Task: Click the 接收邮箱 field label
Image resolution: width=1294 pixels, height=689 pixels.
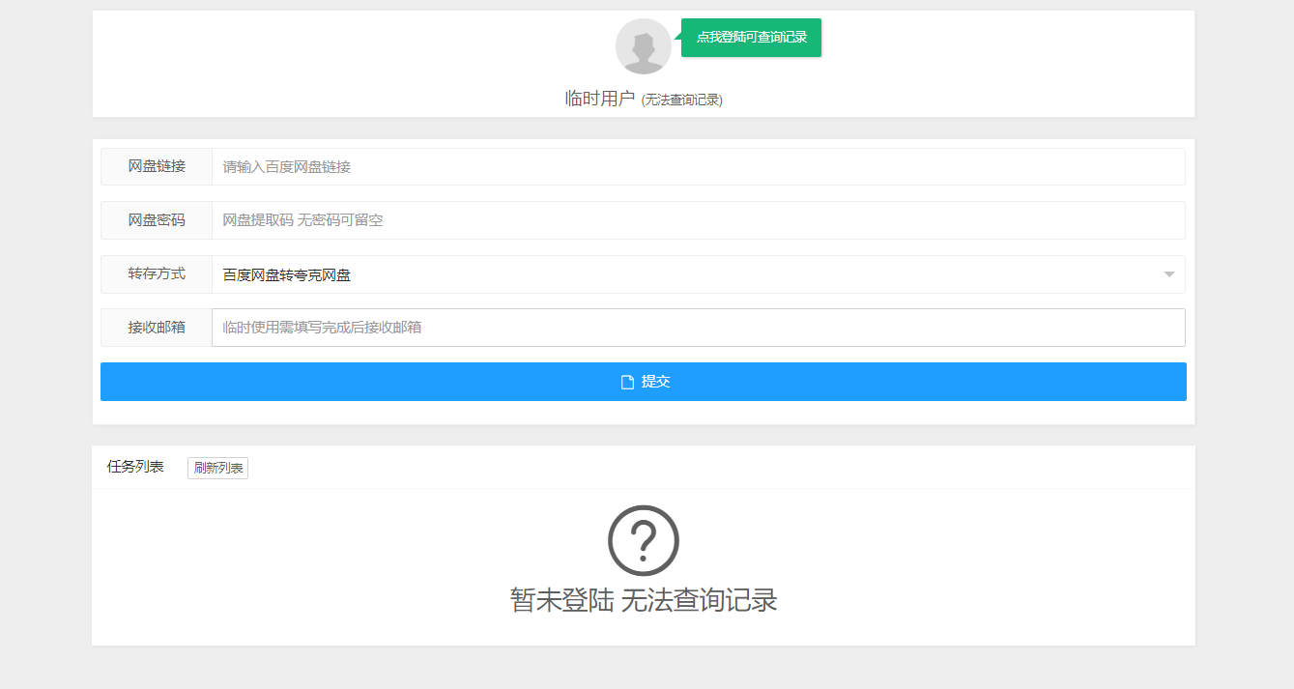Action: tap(157, 328)
